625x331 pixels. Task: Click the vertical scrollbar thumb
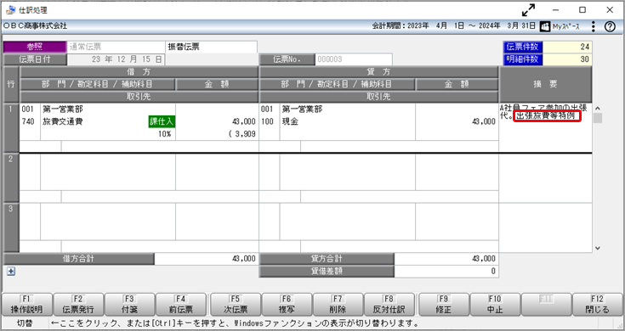(598, 118)
